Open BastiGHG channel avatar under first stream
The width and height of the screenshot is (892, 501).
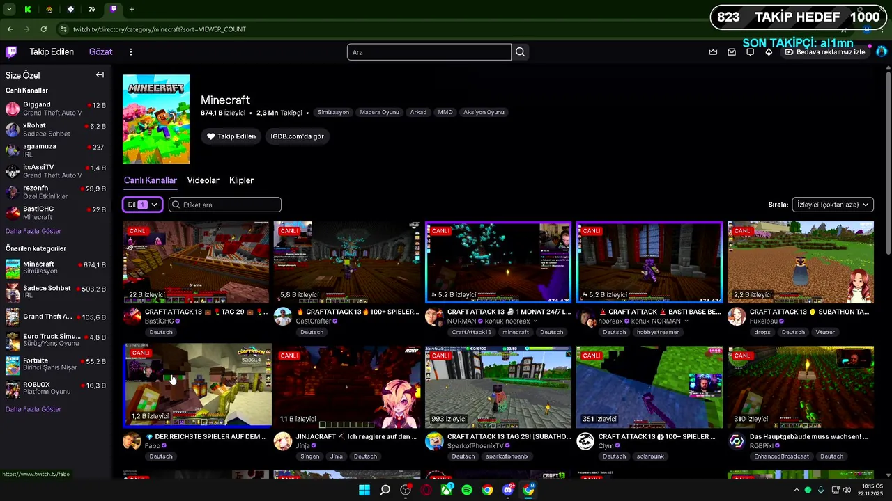132,317
